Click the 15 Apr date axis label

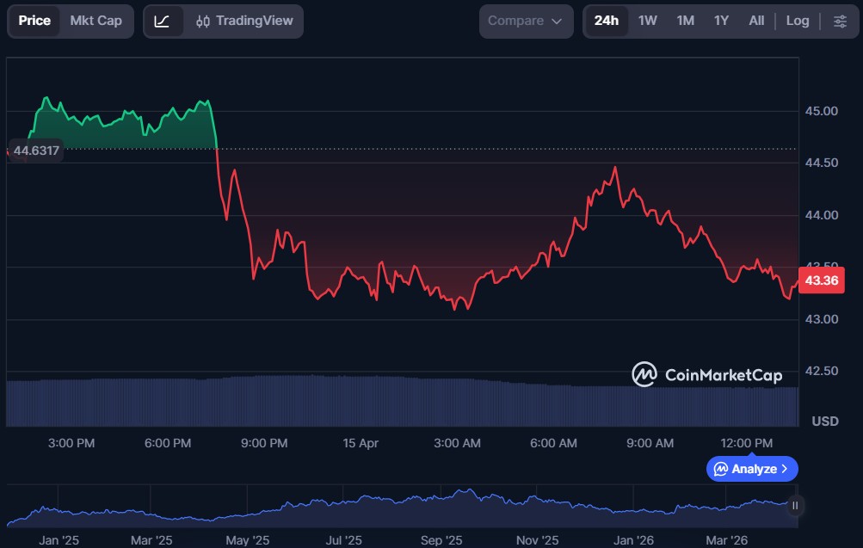tap(361, 443)
